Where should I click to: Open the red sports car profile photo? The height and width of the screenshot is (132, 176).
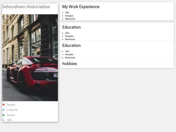pyautogui.click(x=30, y=58)
